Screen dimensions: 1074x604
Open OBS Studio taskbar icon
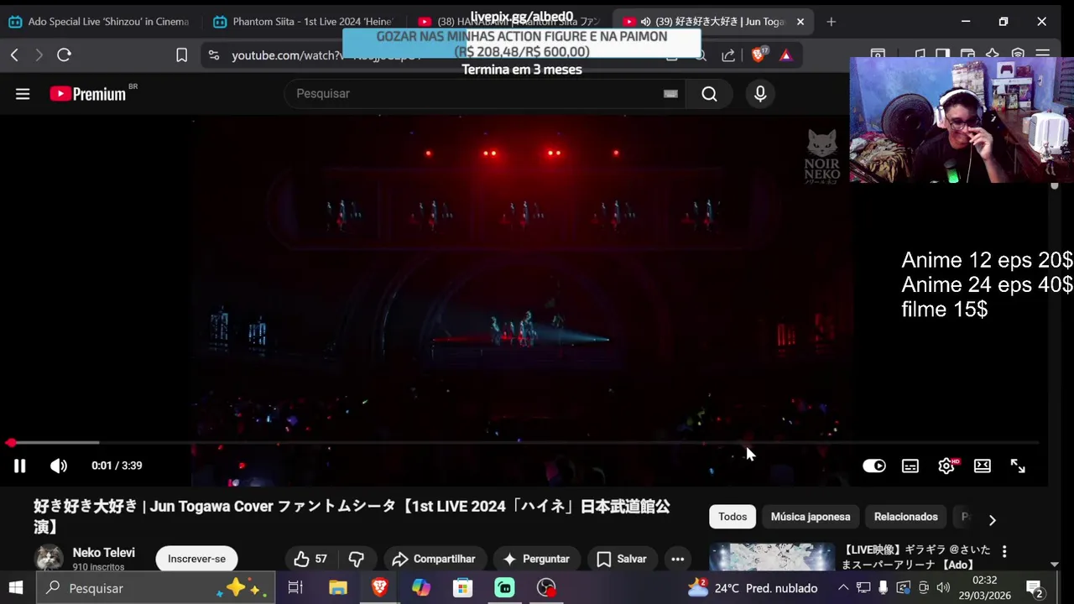546,588
